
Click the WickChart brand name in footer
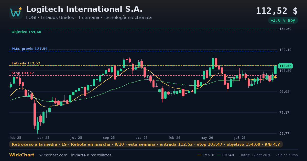pyautogui.click(x=22, y=155)
